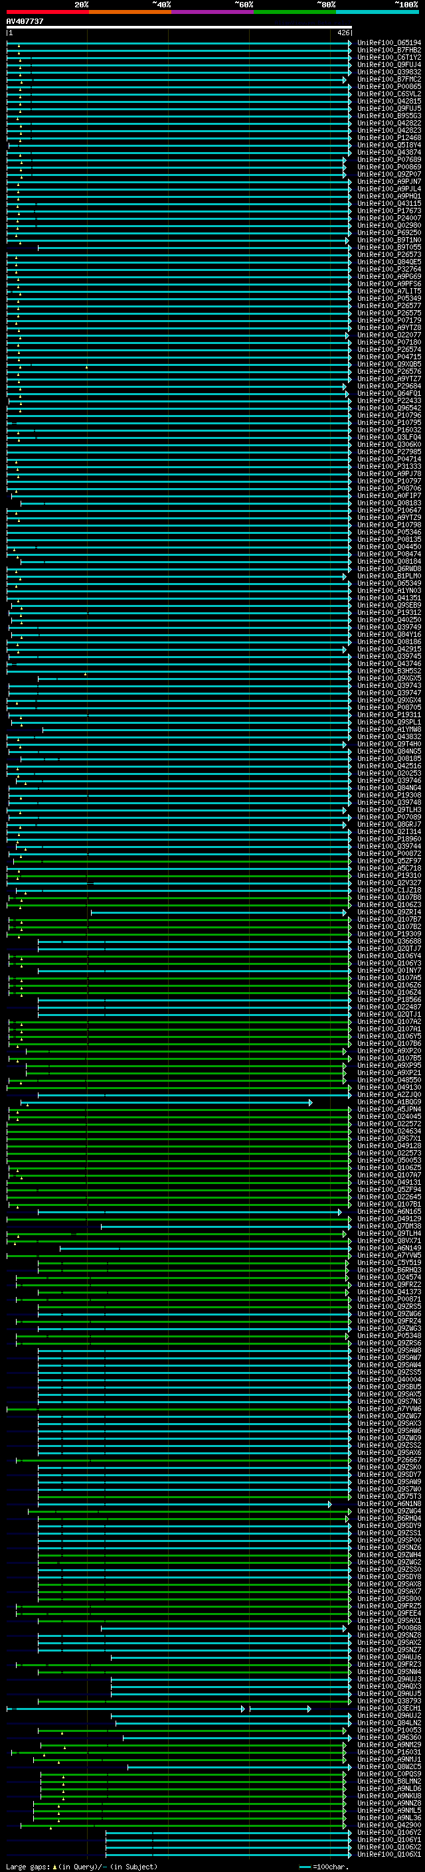The height and width of the screenshot is (1872, 425).
Task: Select hit UniRef100_A9PJN7
Action: click(389, 182)
